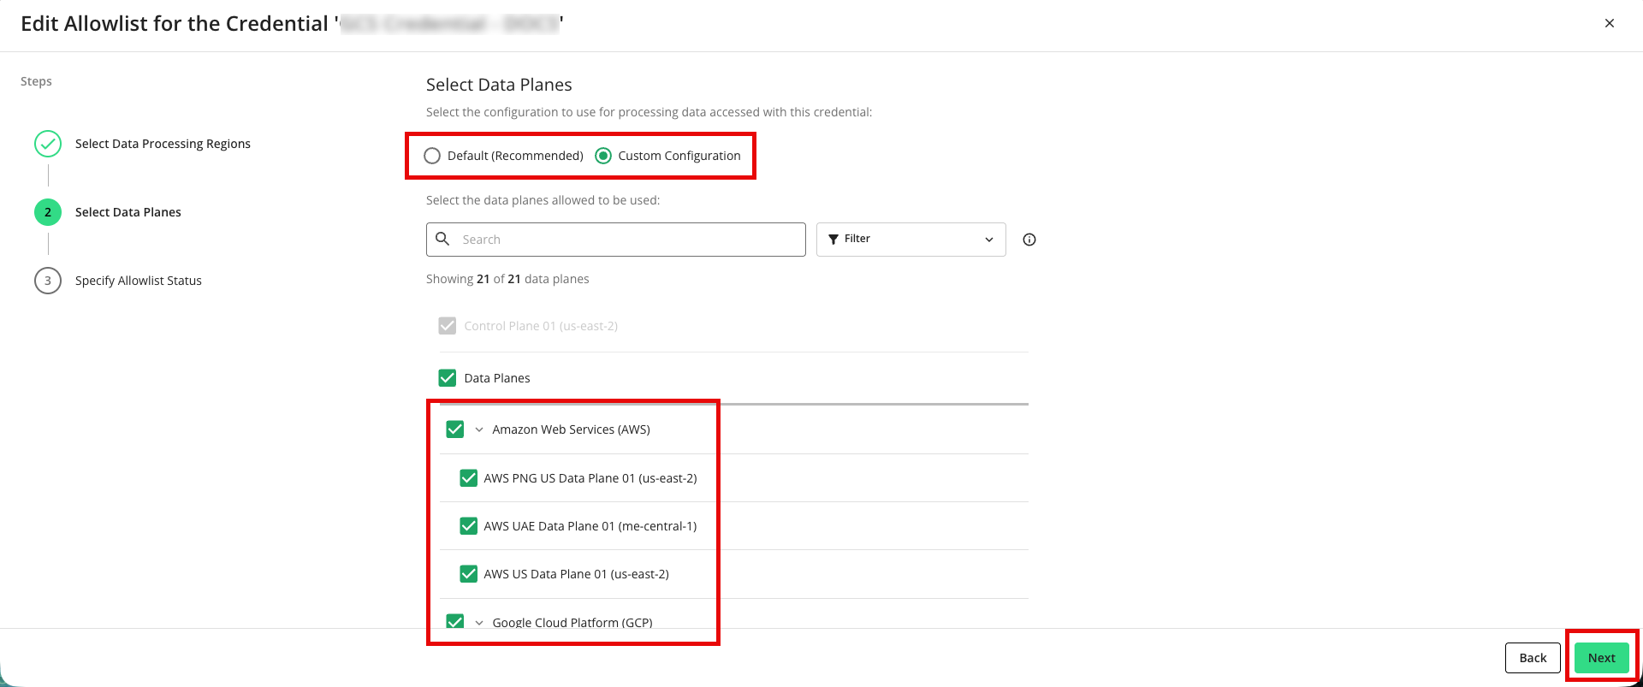1643x687 pixels.
Task: Collapse the Google Cloud Platform group chevron
Action: [x=479, y=623]
